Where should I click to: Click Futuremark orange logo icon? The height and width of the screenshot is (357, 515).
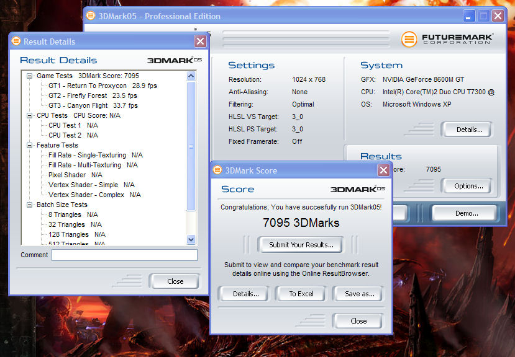[409, 39]
